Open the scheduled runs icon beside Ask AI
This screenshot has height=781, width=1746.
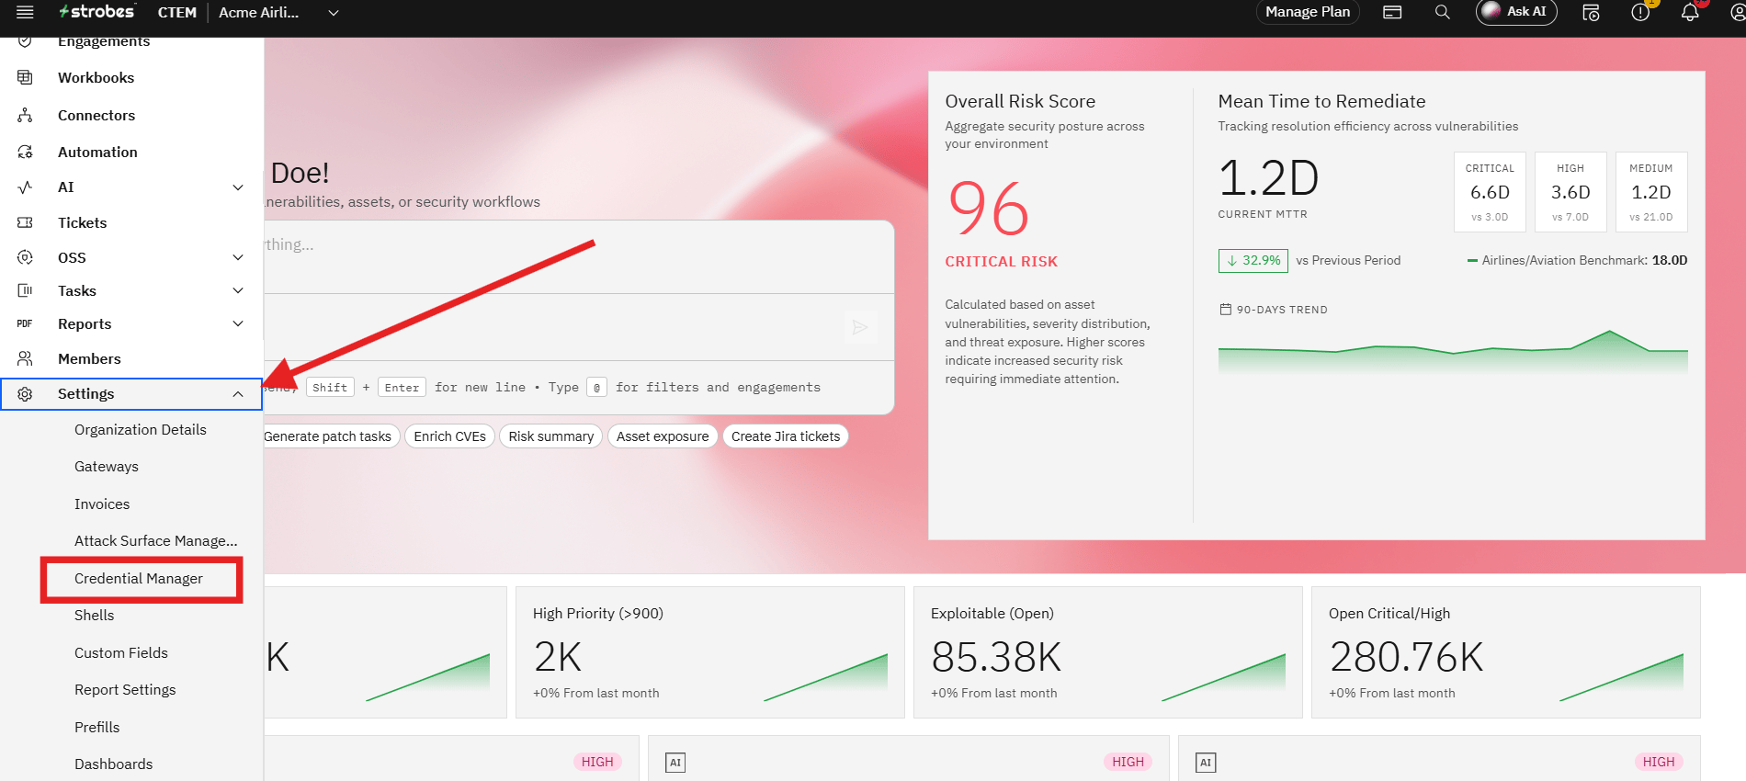pyautogui.click(x=1591, y=12)
